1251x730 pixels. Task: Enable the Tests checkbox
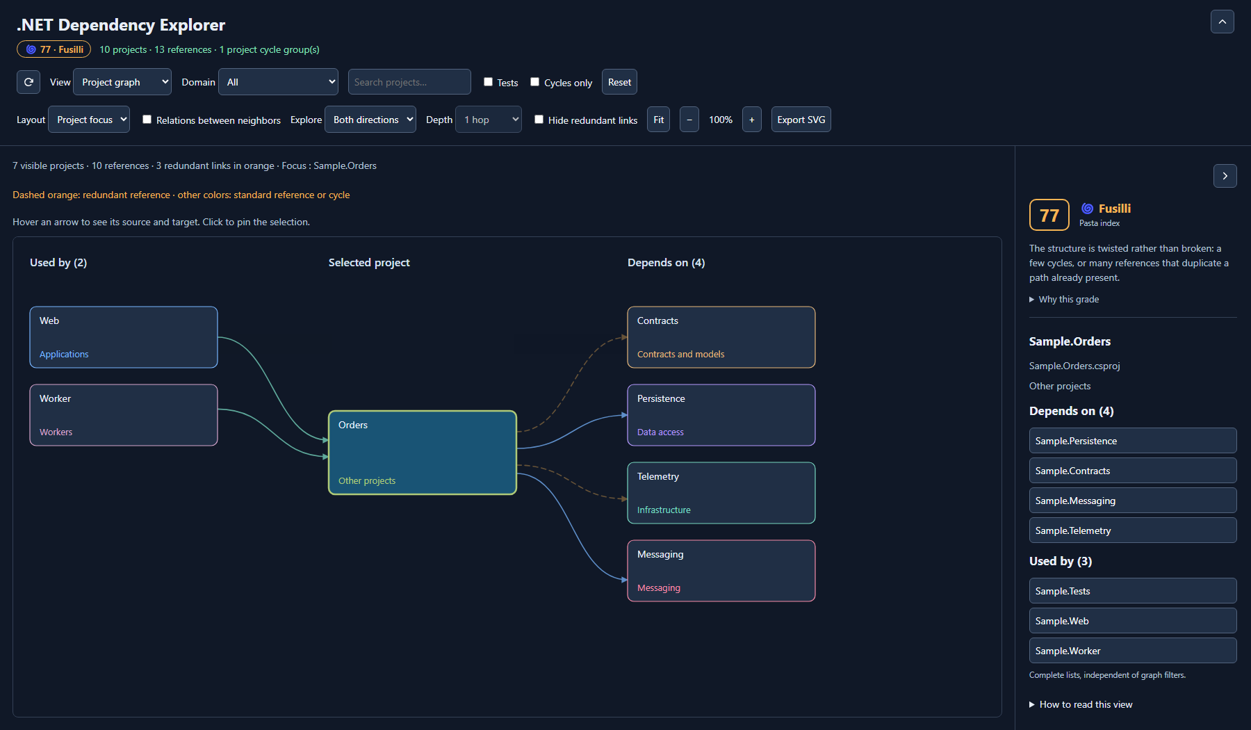tap(488, 82)
